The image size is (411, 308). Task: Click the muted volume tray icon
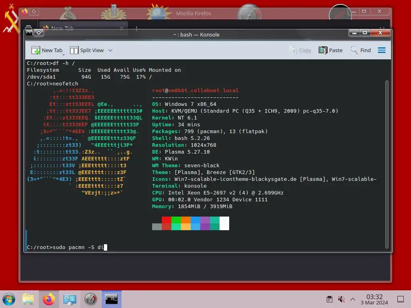pyautogui.click(x=341, y=299)
